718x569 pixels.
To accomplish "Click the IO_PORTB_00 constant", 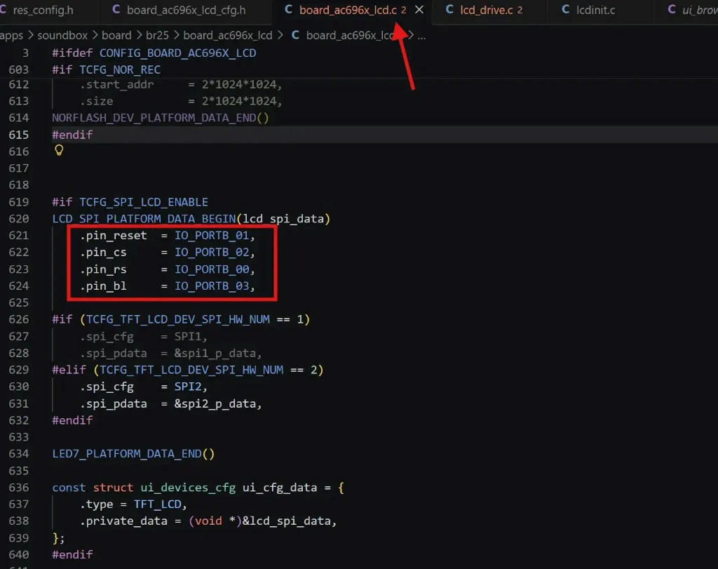I will click(x=212, y=269).
